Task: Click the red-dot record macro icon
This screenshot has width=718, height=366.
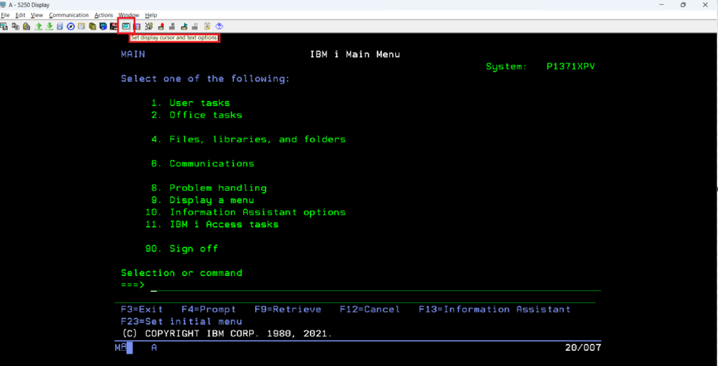Action: [x=161, y=27]
